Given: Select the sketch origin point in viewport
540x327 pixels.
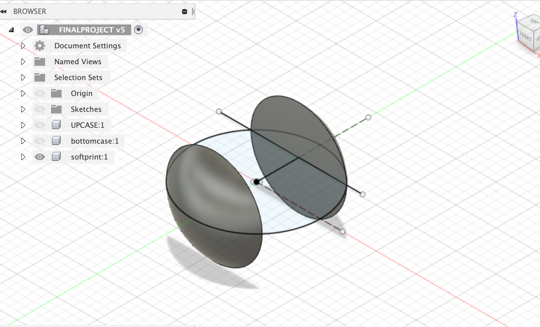Looking at the screenshot, I should (256, 182).
